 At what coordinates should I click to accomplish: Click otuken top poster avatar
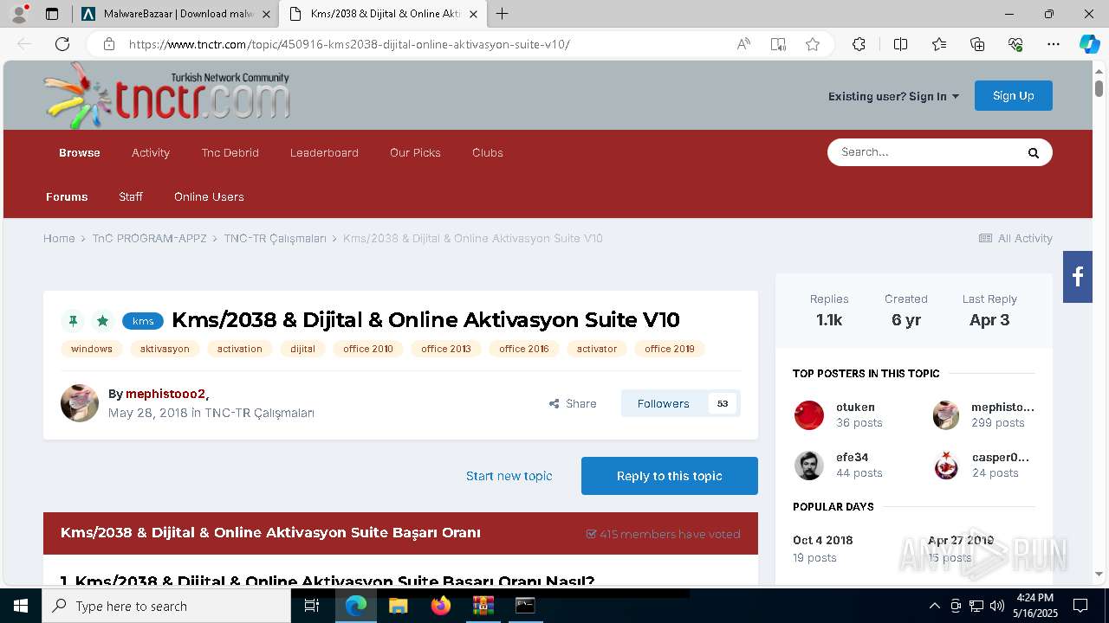(809, 415)
